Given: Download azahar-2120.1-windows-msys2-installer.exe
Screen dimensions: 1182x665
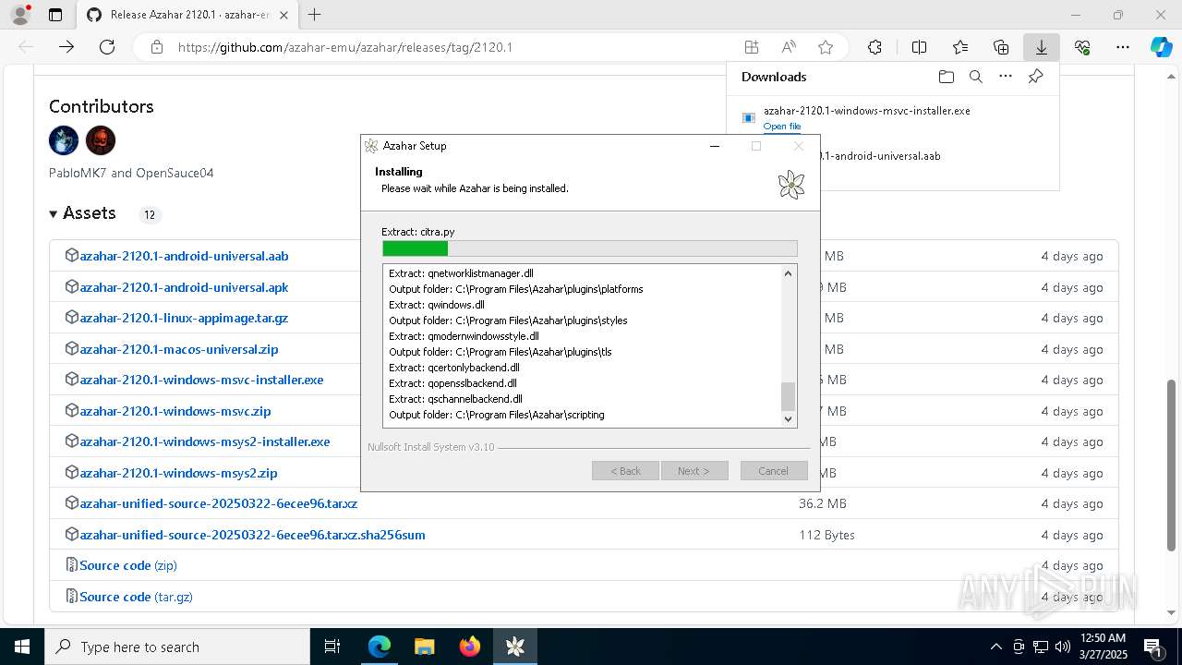Looking at the screenshot, I should (x=205, y=441).
